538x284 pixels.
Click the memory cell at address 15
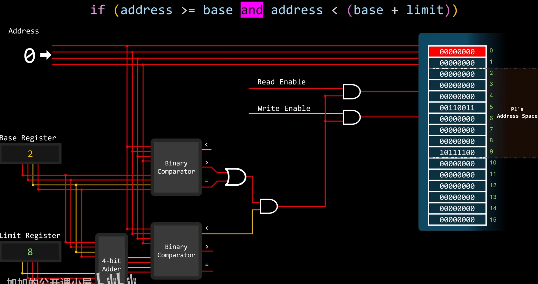457,220
